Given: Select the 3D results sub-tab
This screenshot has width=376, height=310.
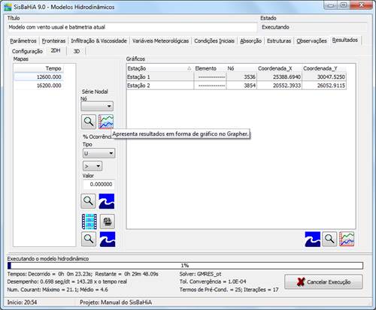Looking at the screenshot, I should [77, 51].
